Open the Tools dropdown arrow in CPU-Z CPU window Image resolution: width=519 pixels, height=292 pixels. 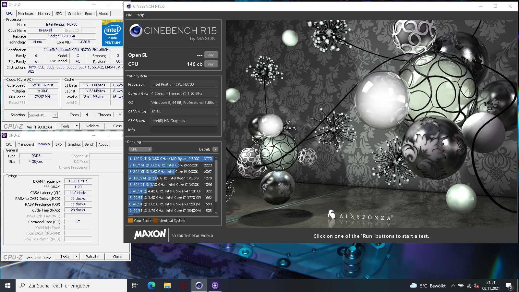pos(77,126)
